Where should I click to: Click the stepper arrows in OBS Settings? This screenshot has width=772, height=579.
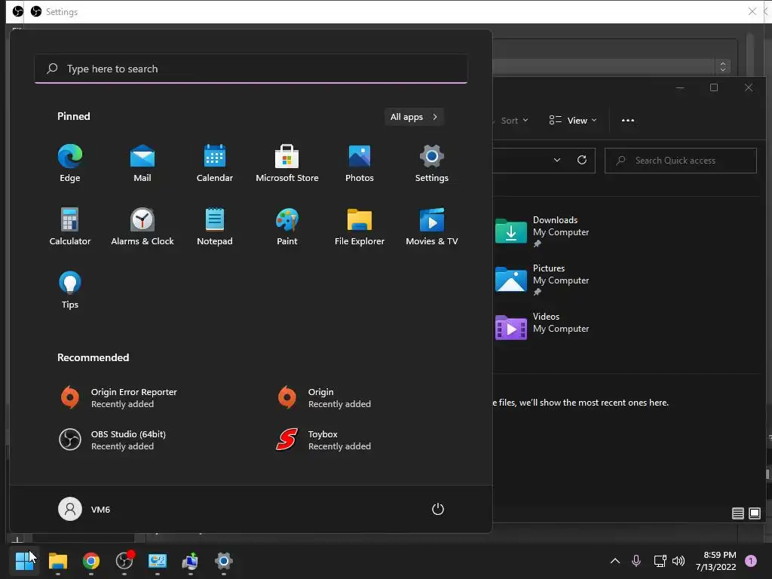723,66
